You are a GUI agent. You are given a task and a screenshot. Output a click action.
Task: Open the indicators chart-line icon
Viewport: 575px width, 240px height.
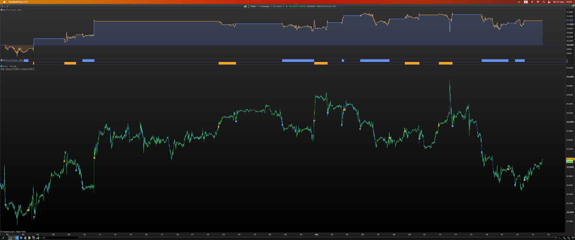click(10, 238)
